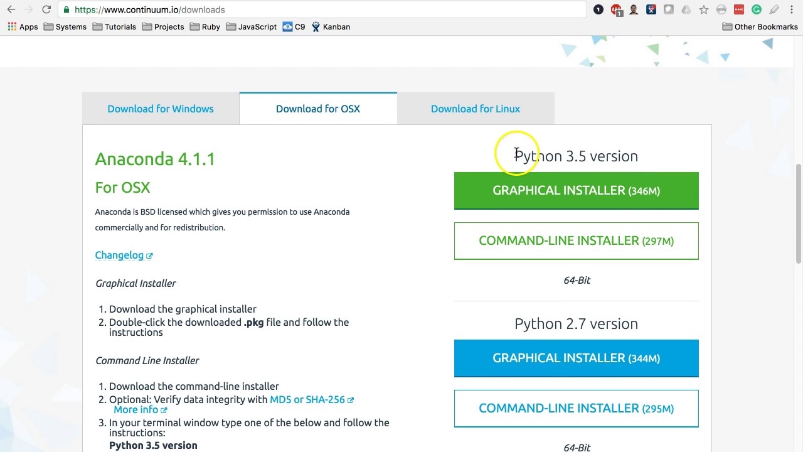Image resolution: width=803 pixels, height=452 pixels.
Task: Reload the page with the refresh icon
Action: click(46, 9)
